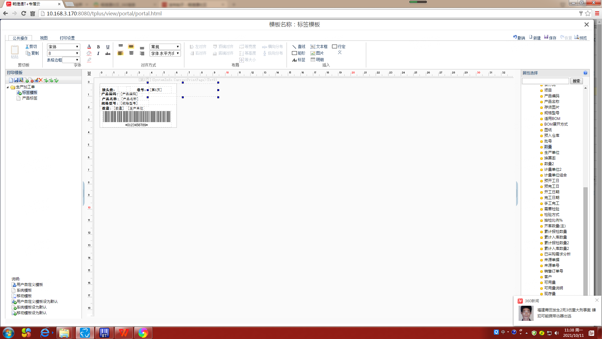Toggle strikethrough abc formatting

[108, 54]
